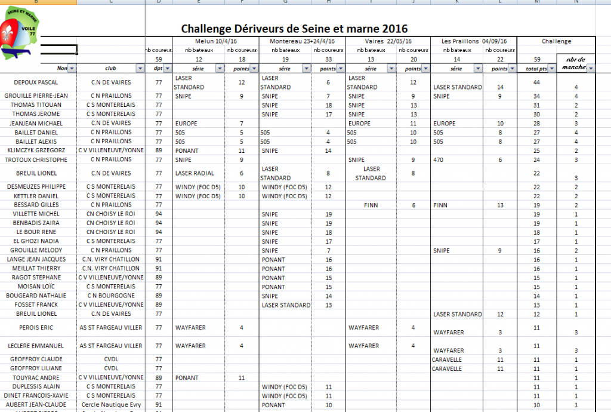Viewport: 611px width, 412px height.
Task: Open the points filter under Melun 10/4/16
Action: [254, 68]
